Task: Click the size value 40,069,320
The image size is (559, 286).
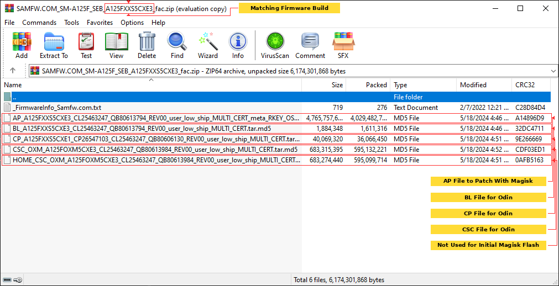Action: (x=328, y=139)
